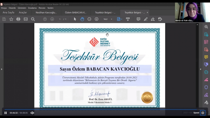The height and width of the screenshot is (118, 210).
Task: Exit full screen video mode
Action: tap(203, 113)
